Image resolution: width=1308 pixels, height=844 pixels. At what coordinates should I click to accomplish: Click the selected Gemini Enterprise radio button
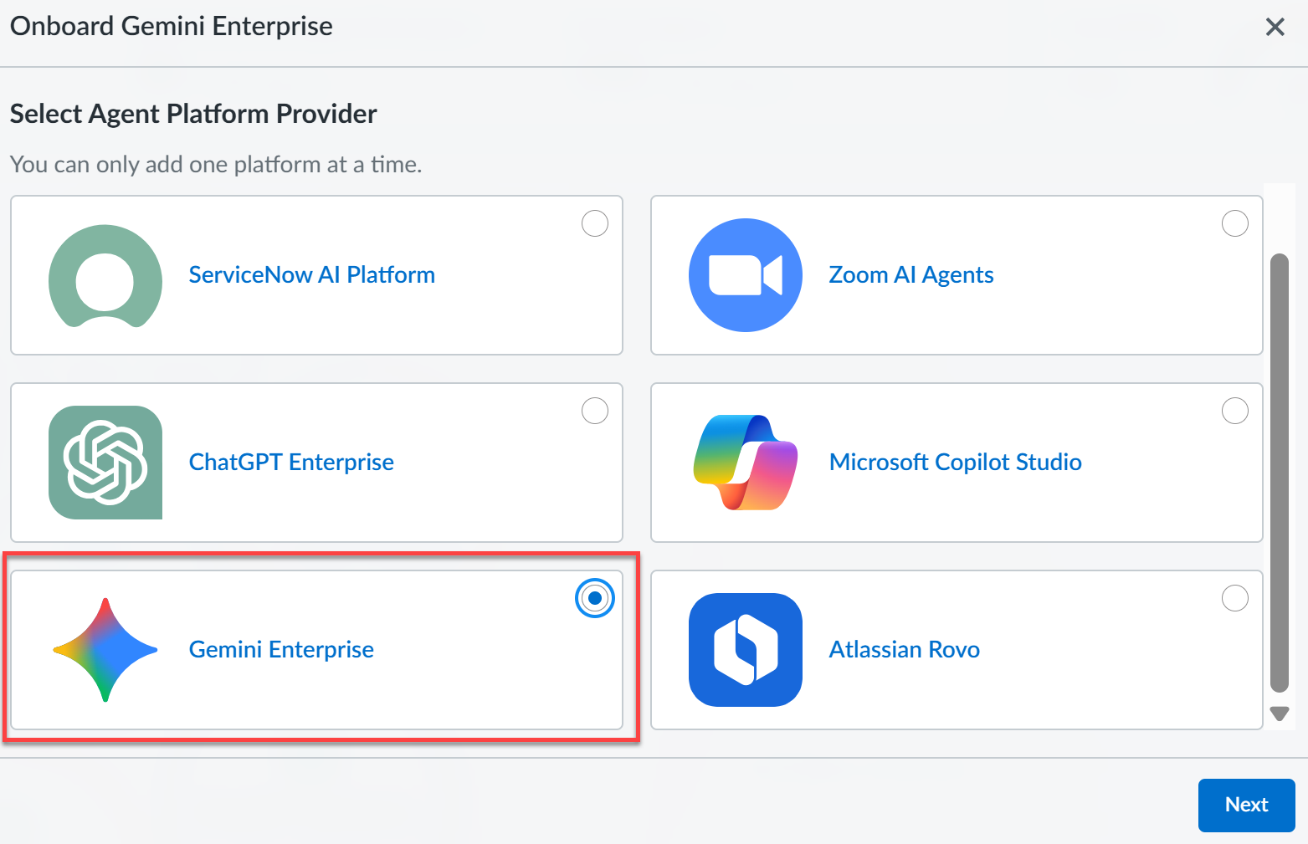tap(595, 598)
